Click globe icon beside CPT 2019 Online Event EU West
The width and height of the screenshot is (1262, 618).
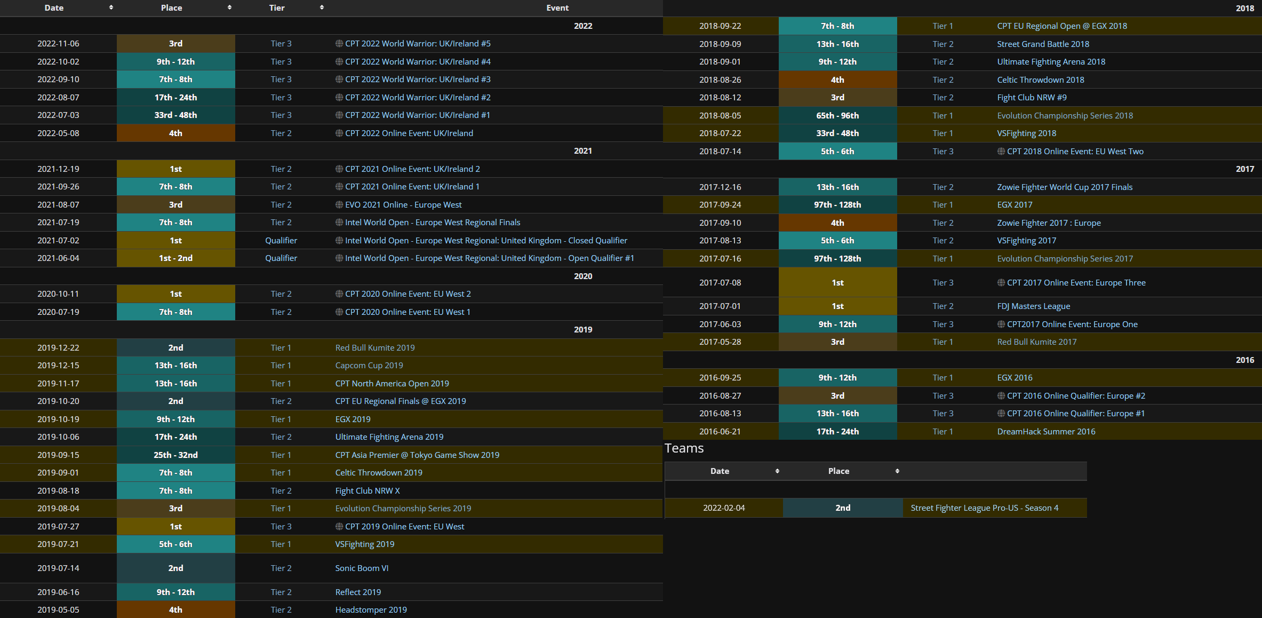(339, 527)
